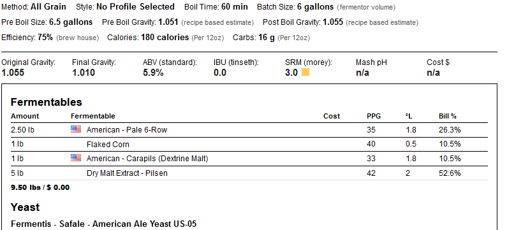
Task: Click the Bill % column header
Action: point(448,116)
